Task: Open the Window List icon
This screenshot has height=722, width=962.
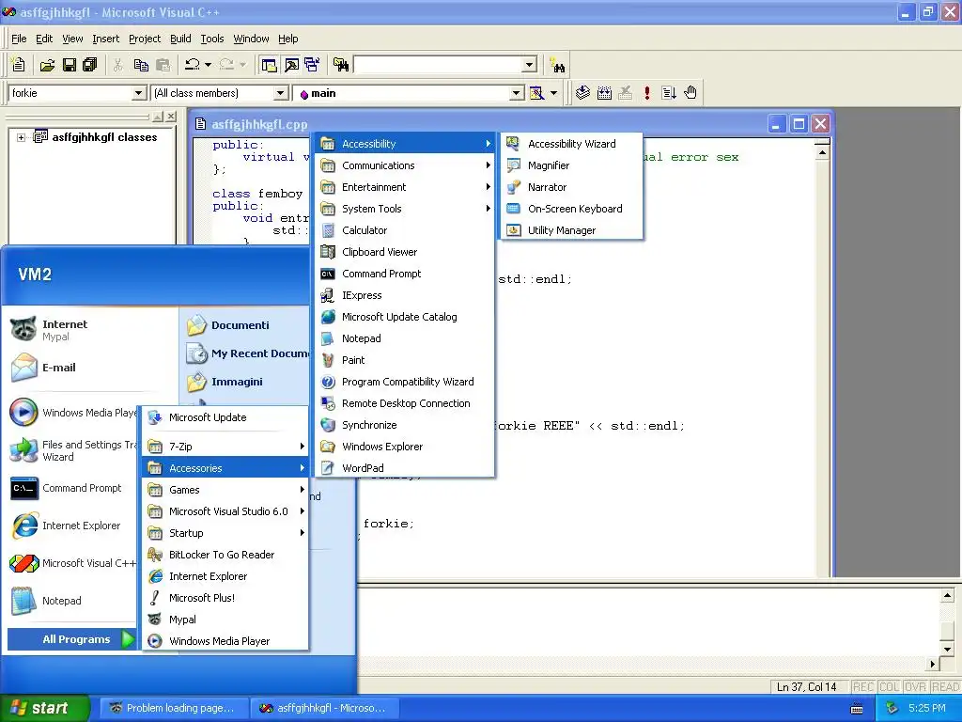Action: (x=312, y=65)
